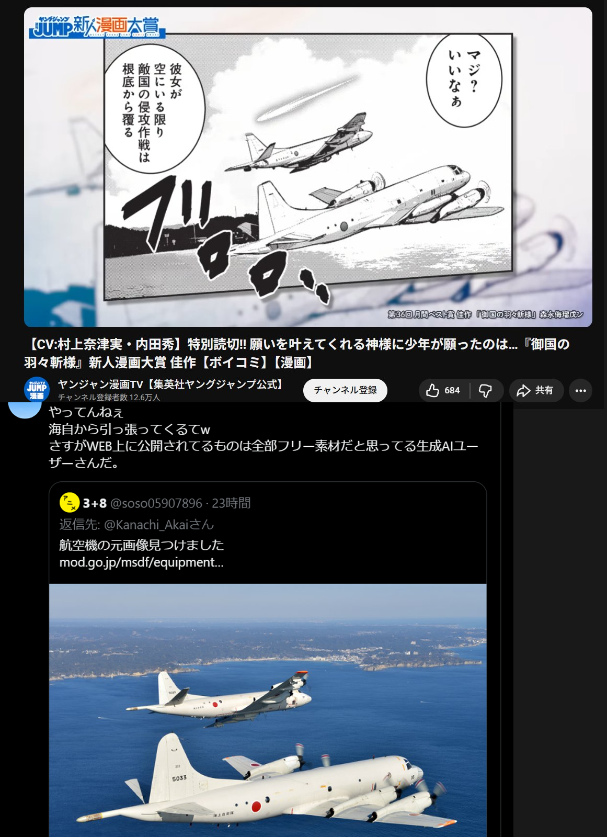Click the thumbs-up like icon
This screenshot has height=837, width=607.
(432, 390)
